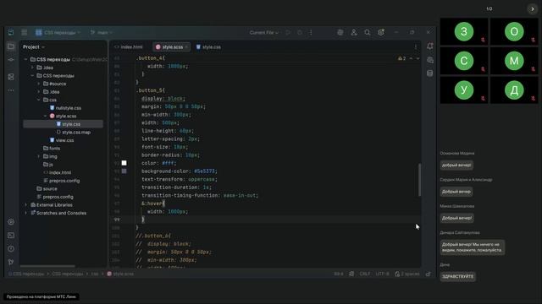
Task: Click the warnings indicator showing 2
Action: click(401, 58)
